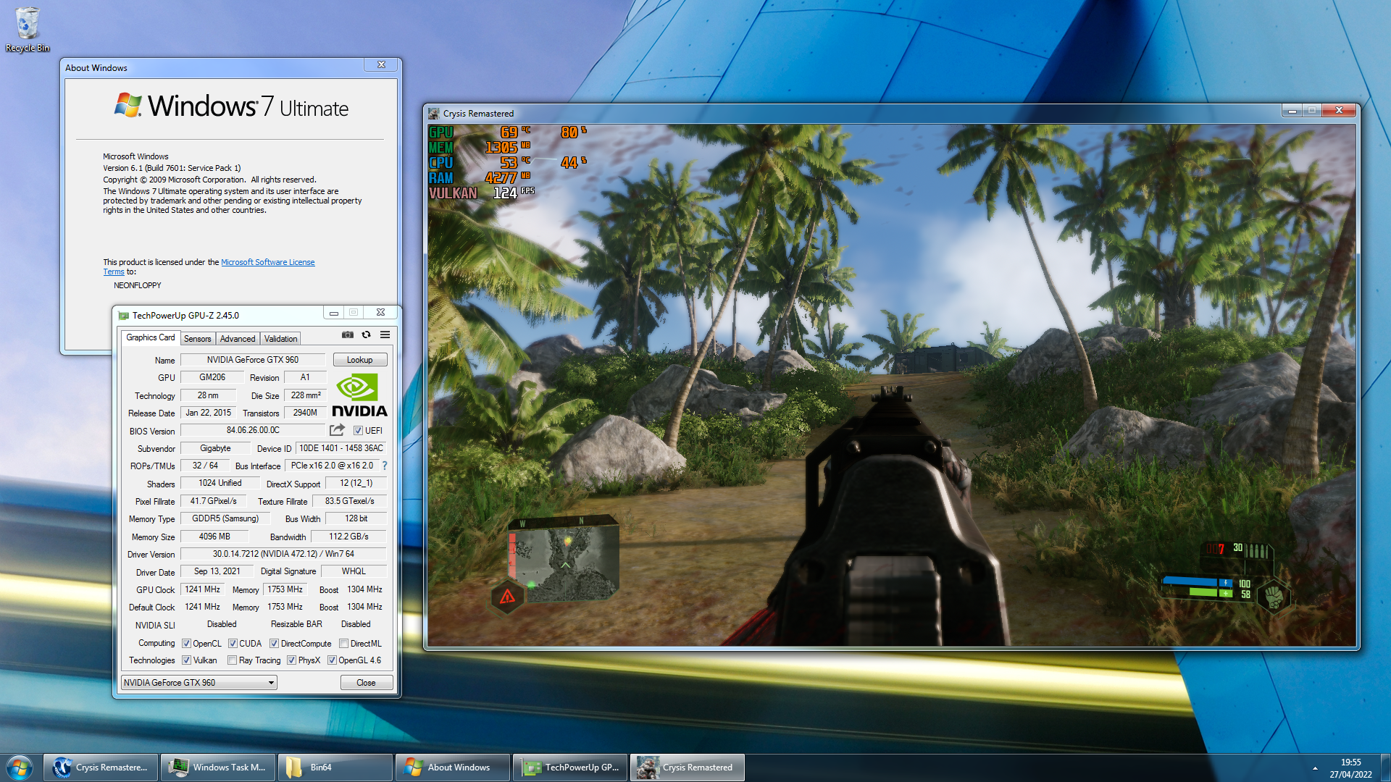This screenshot has width=1391, height=782.
Task: Open the Windows Start orb
Action: [20, 768]
